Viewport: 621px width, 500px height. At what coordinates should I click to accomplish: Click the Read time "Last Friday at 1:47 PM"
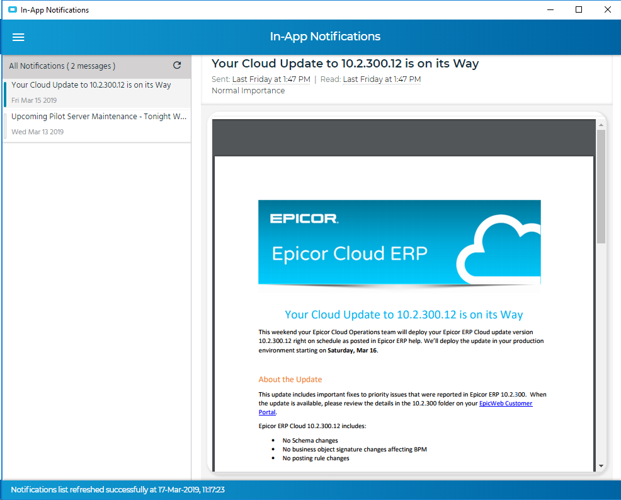click(382, 79)
